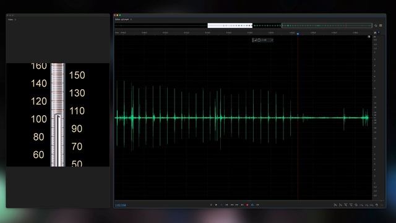Click Zoom to Selection icon
Screen dimensions: 396x223
click(372, 205)
